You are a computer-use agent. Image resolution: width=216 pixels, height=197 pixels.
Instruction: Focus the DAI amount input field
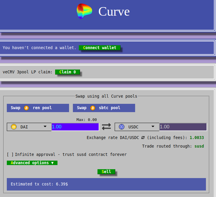click(x=75, y=127)
